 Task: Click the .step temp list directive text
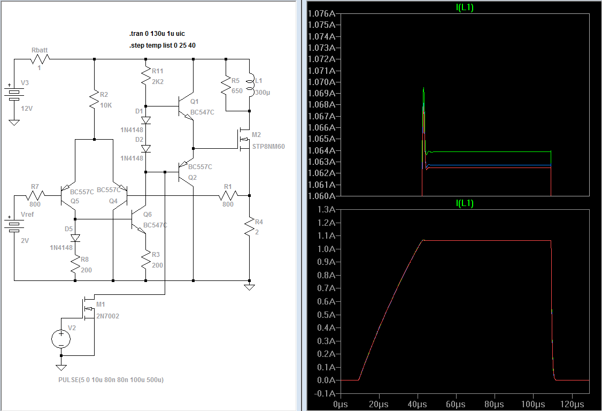[163, 45]
